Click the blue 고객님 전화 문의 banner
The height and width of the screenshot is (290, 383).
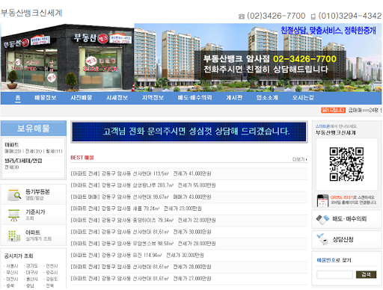point(189,132)
